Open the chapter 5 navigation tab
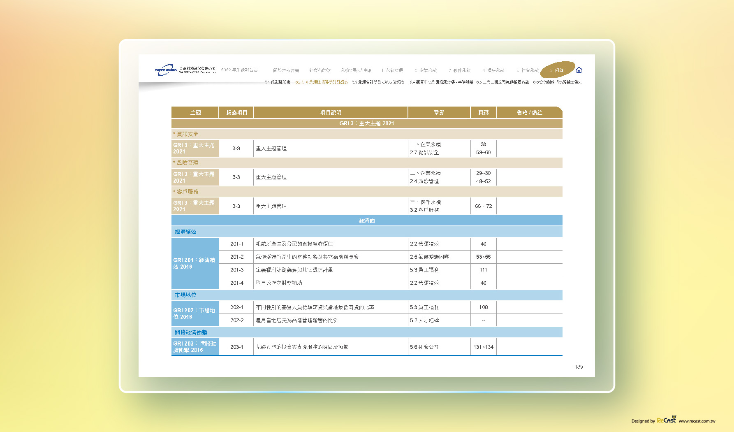Image resolution: width=734 pixels, height=432 pixels. 528,70
